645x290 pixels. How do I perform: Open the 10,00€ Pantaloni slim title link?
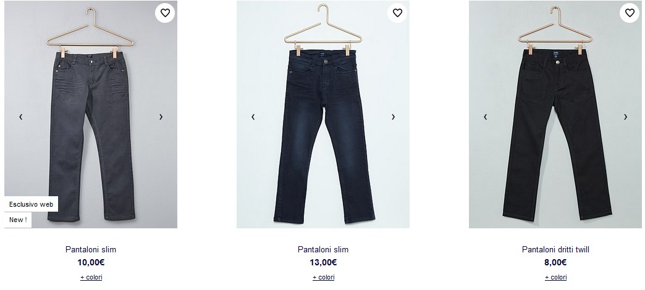[x=91, y=249]
